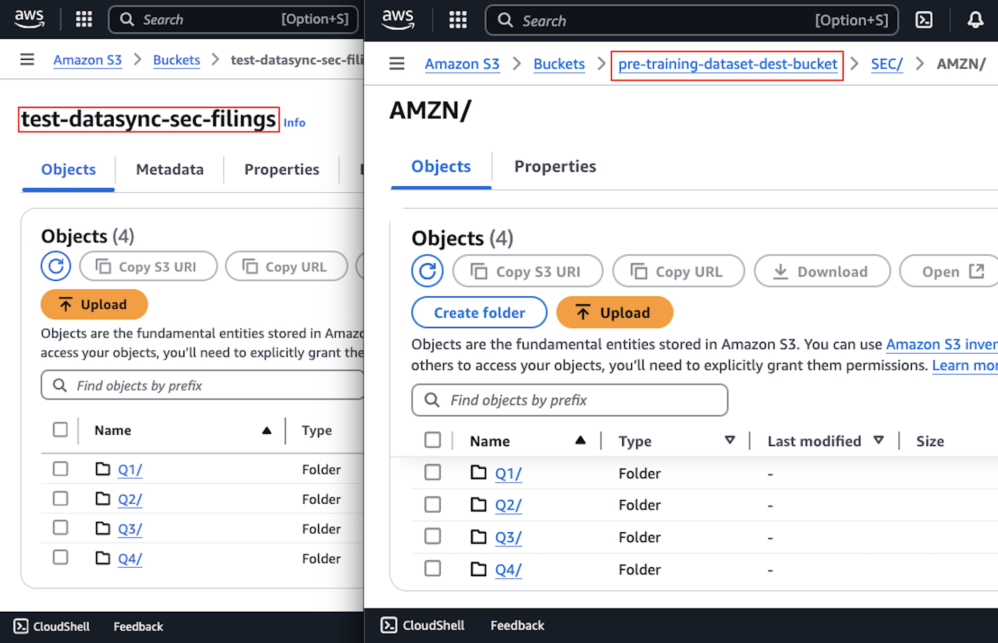This screenshot has width=998, height=643.
Task: Select the Q2/ folder checkbox
Action: coord(432,504)
